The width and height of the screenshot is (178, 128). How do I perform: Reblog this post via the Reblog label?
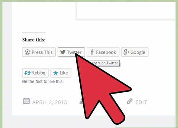(x=38, y=73)
